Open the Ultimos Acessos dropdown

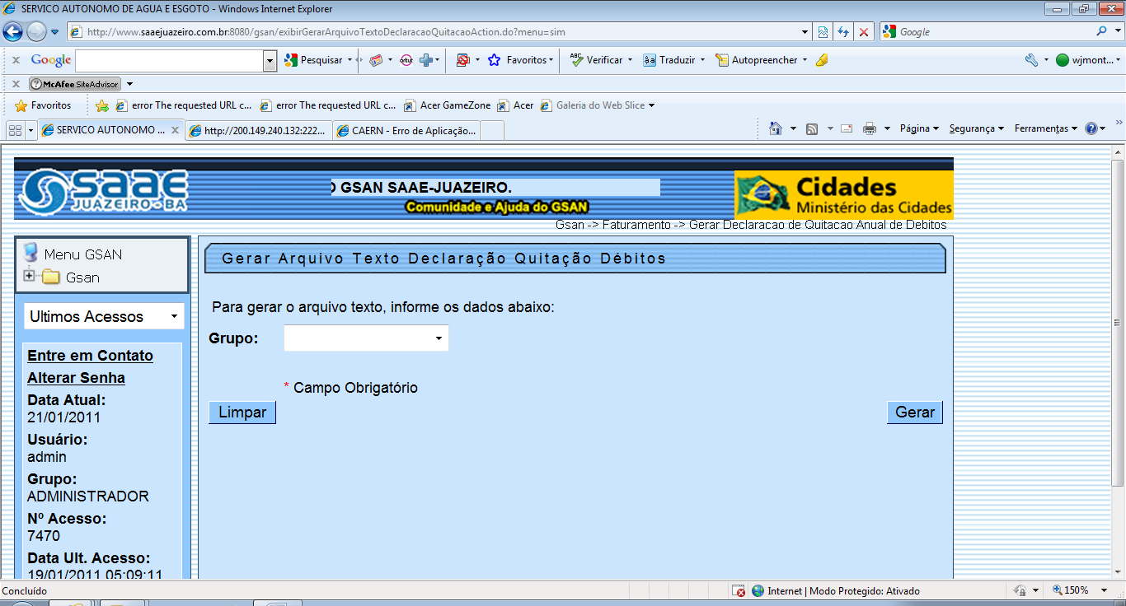coord(104,316)
